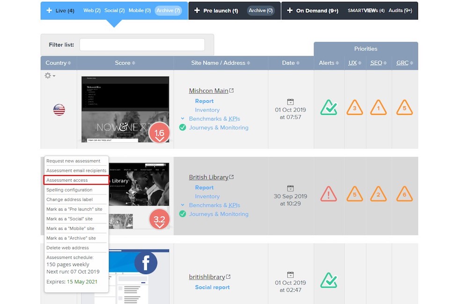Sort the list by Date column
Image resolution: width=460 pixels, height=304 pixels.
(x=291, y=63)
